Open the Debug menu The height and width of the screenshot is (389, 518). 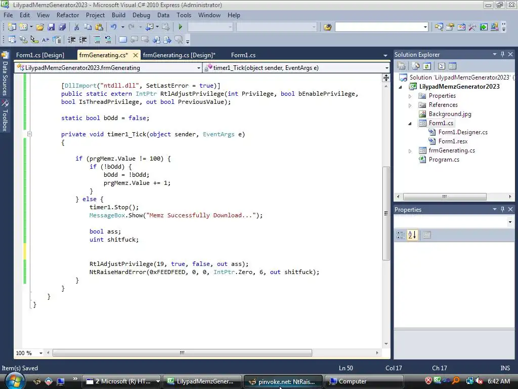[141, 15]
